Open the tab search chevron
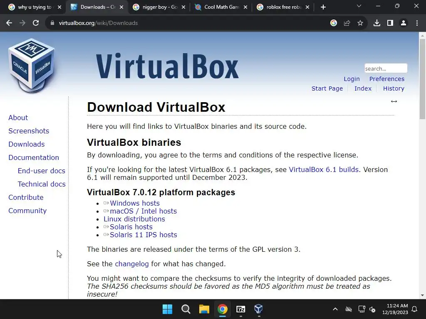Viewport: 426px width, 319px height. [359, 6]
